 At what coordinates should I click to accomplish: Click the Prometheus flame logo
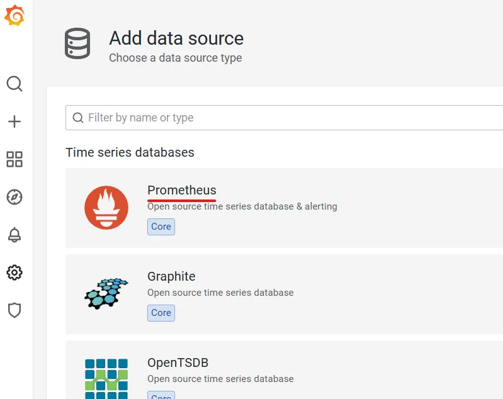pyautogui.click(x=106, y=208)
